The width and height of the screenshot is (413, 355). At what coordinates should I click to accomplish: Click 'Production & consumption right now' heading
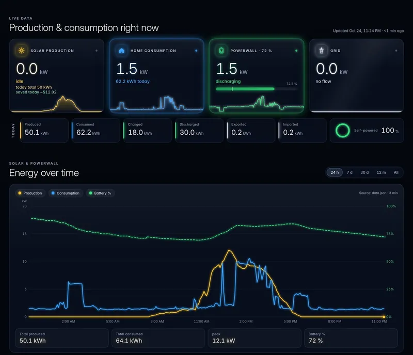click(84, 28)
